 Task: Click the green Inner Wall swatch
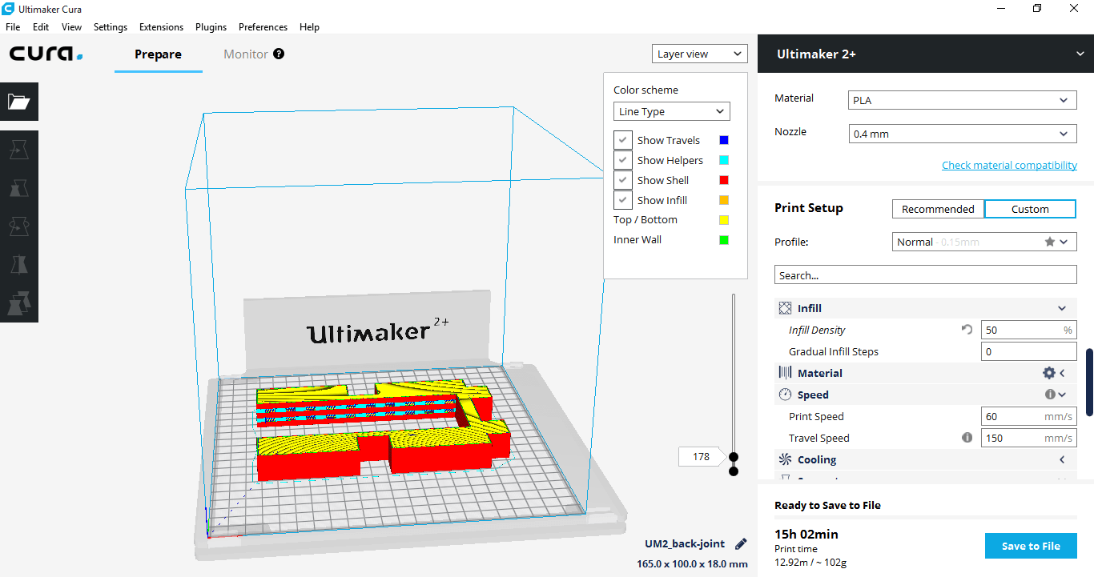724,239
